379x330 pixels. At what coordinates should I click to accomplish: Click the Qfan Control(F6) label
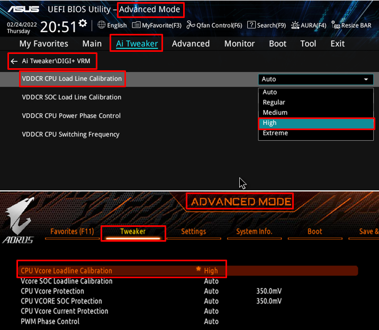click(219, 25)
